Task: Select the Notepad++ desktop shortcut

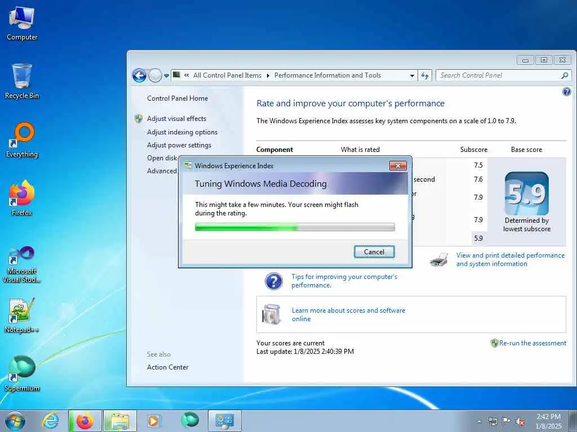Action: (22, 316)
